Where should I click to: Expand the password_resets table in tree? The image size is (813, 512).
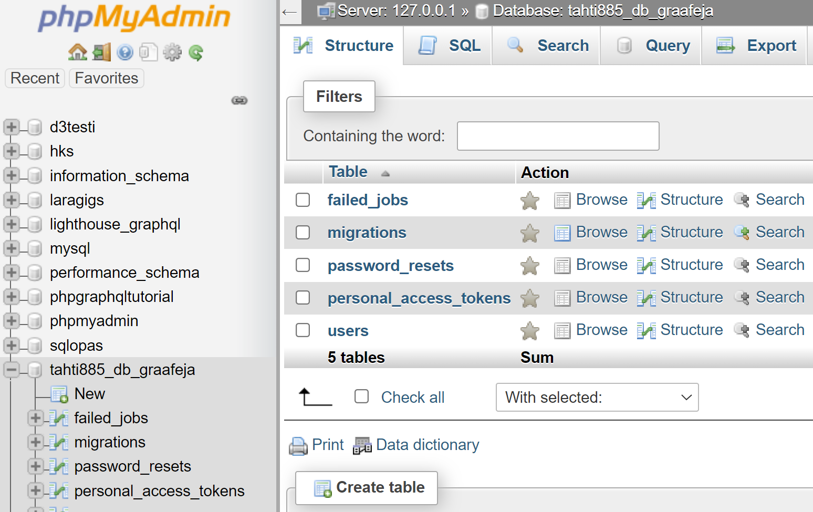tap(35, 466)
